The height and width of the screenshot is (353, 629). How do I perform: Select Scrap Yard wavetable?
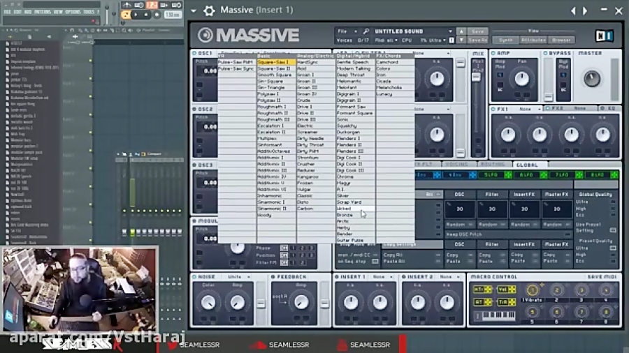click(355, 202)
